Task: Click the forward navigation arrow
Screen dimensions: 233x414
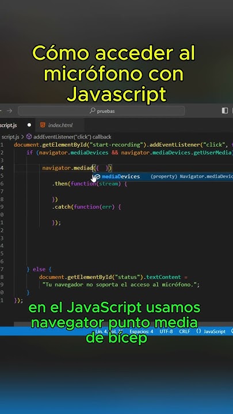Action: (x=10, y=111)
